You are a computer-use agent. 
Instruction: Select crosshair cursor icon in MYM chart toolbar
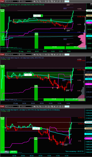(x=46, y=1)
